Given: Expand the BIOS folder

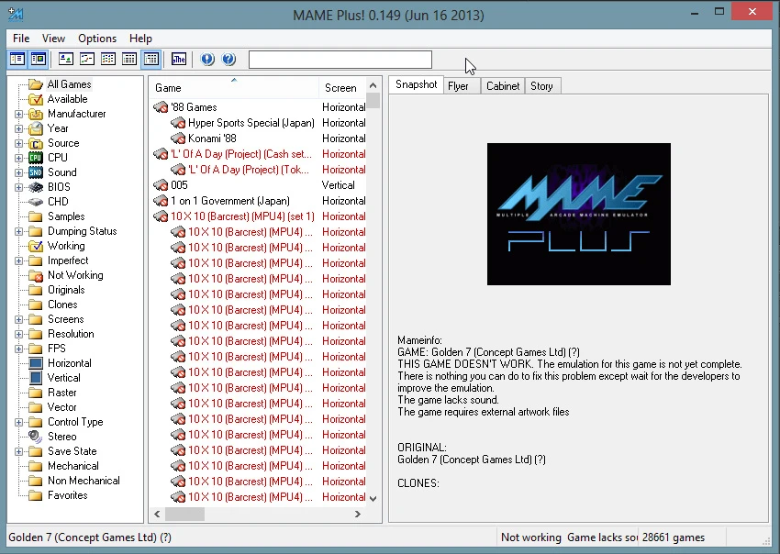Looking at the screenshot, I should tap(19, 187).
